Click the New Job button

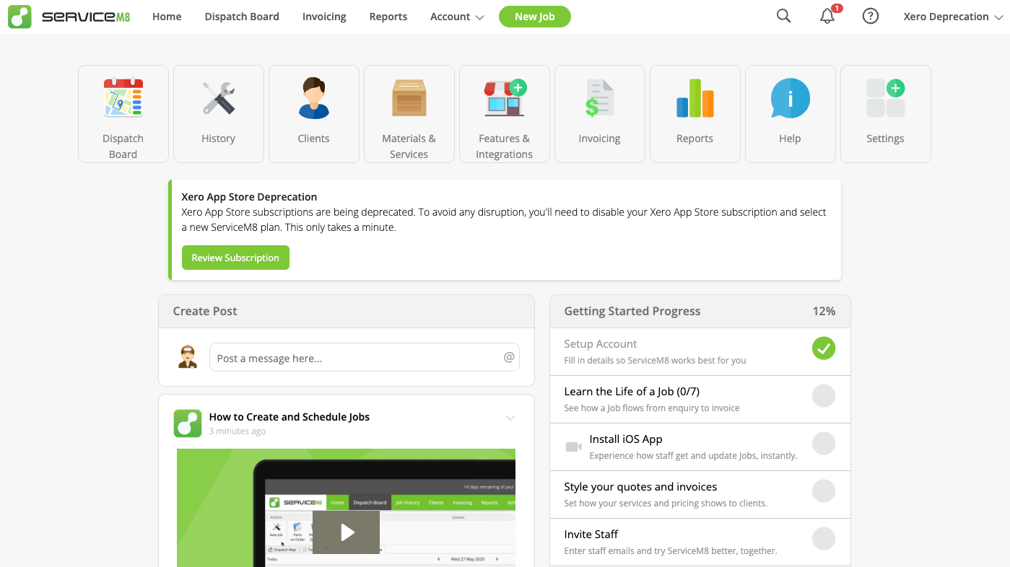coord(535,17)
